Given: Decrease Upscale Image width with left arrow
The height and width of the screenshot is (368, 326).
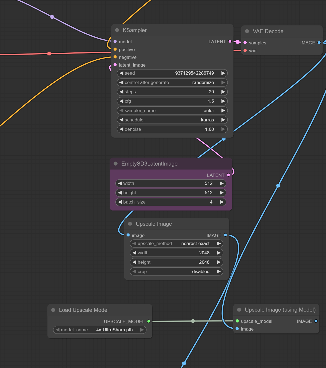Looking at the screenshot, I should point(134,253).
